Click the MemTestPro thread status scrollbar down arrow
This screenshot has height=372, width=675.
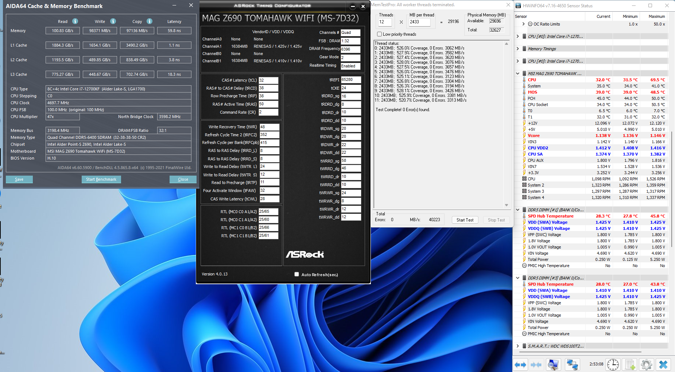pos(507,205)
